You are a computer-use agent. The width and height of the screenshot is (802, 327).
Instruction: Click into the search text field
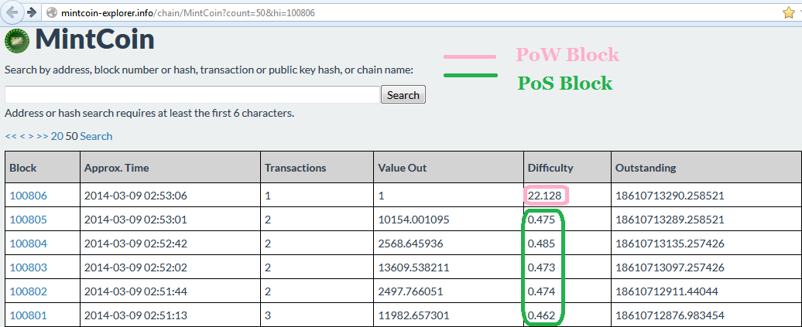tap(192, 94)
